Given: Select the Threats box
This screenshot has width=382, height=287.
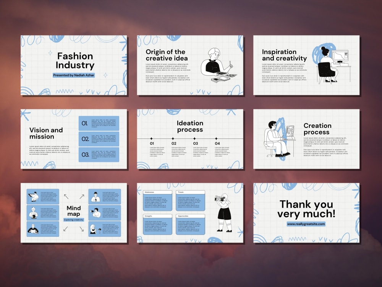Looking at the screenshot, I should tap(190, 201).
